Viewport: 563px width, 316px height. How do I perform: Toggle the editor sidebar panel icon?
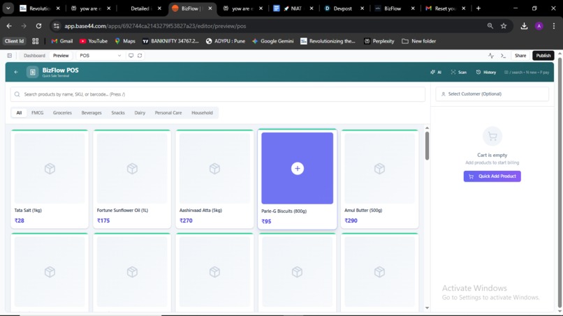pyautogui.click(x=9, y=56)
